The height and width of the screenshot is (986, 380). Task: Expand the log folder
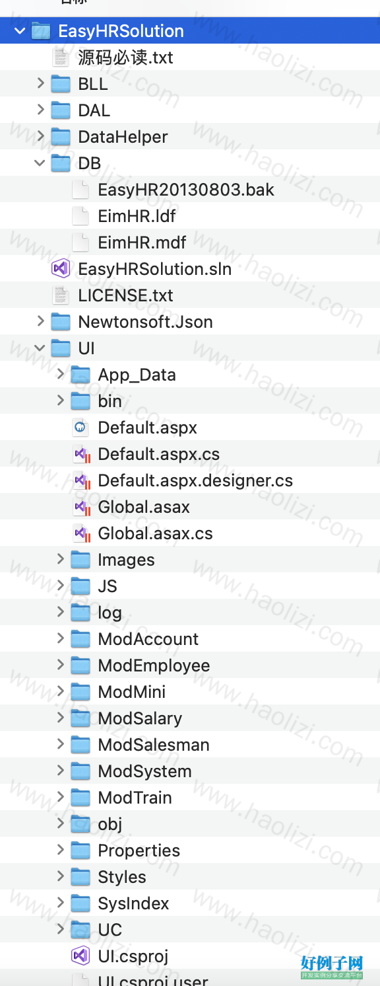(x=60, y=613)
